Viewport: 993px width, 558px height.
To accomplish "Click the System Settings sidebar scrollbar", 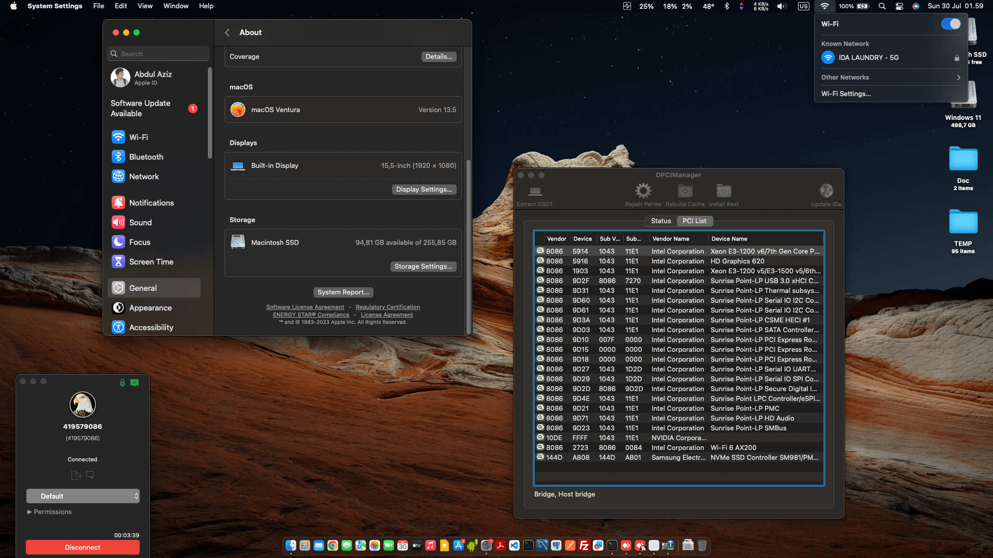I will click(210, 112).
